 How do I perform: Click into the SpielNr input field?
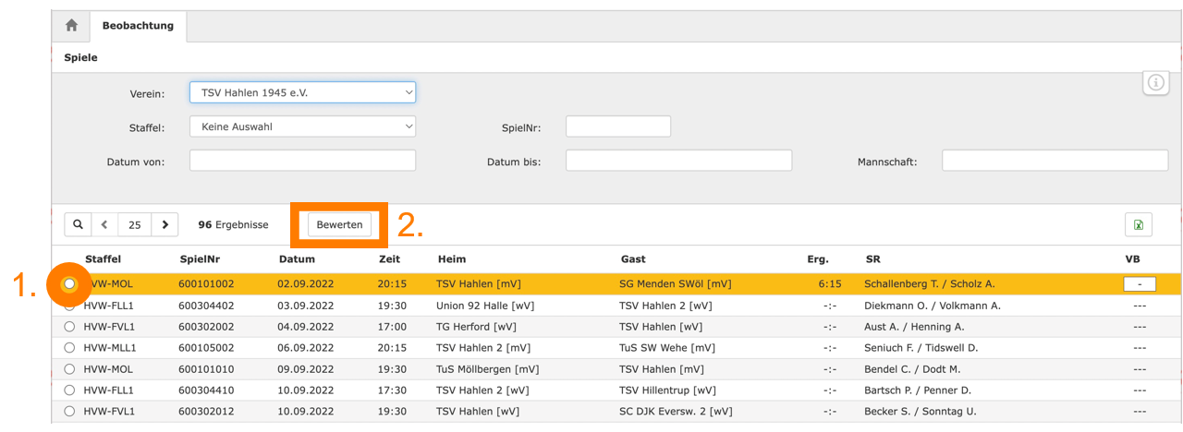[617, 126]
